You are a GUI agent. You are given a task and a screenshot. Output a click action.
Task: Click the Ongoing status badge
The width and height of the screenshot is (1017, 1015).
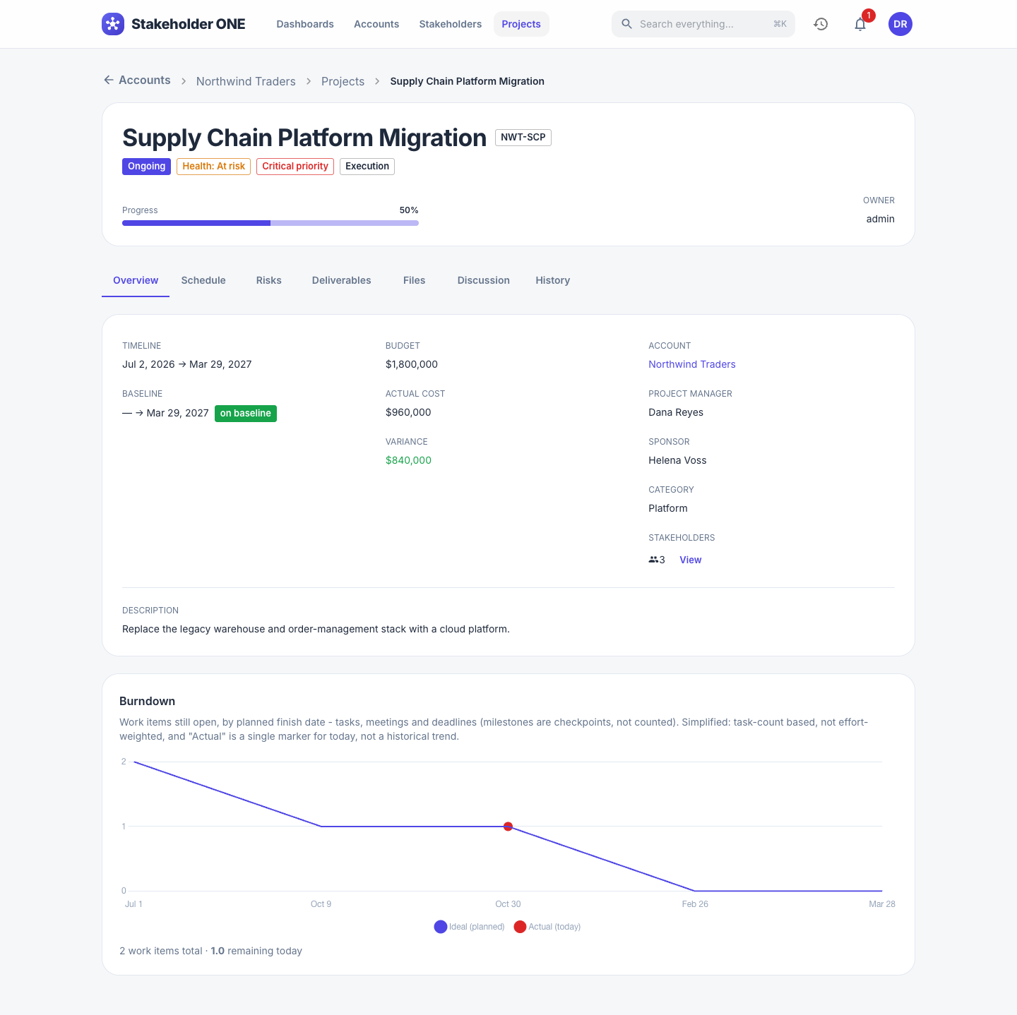[147, 167]
